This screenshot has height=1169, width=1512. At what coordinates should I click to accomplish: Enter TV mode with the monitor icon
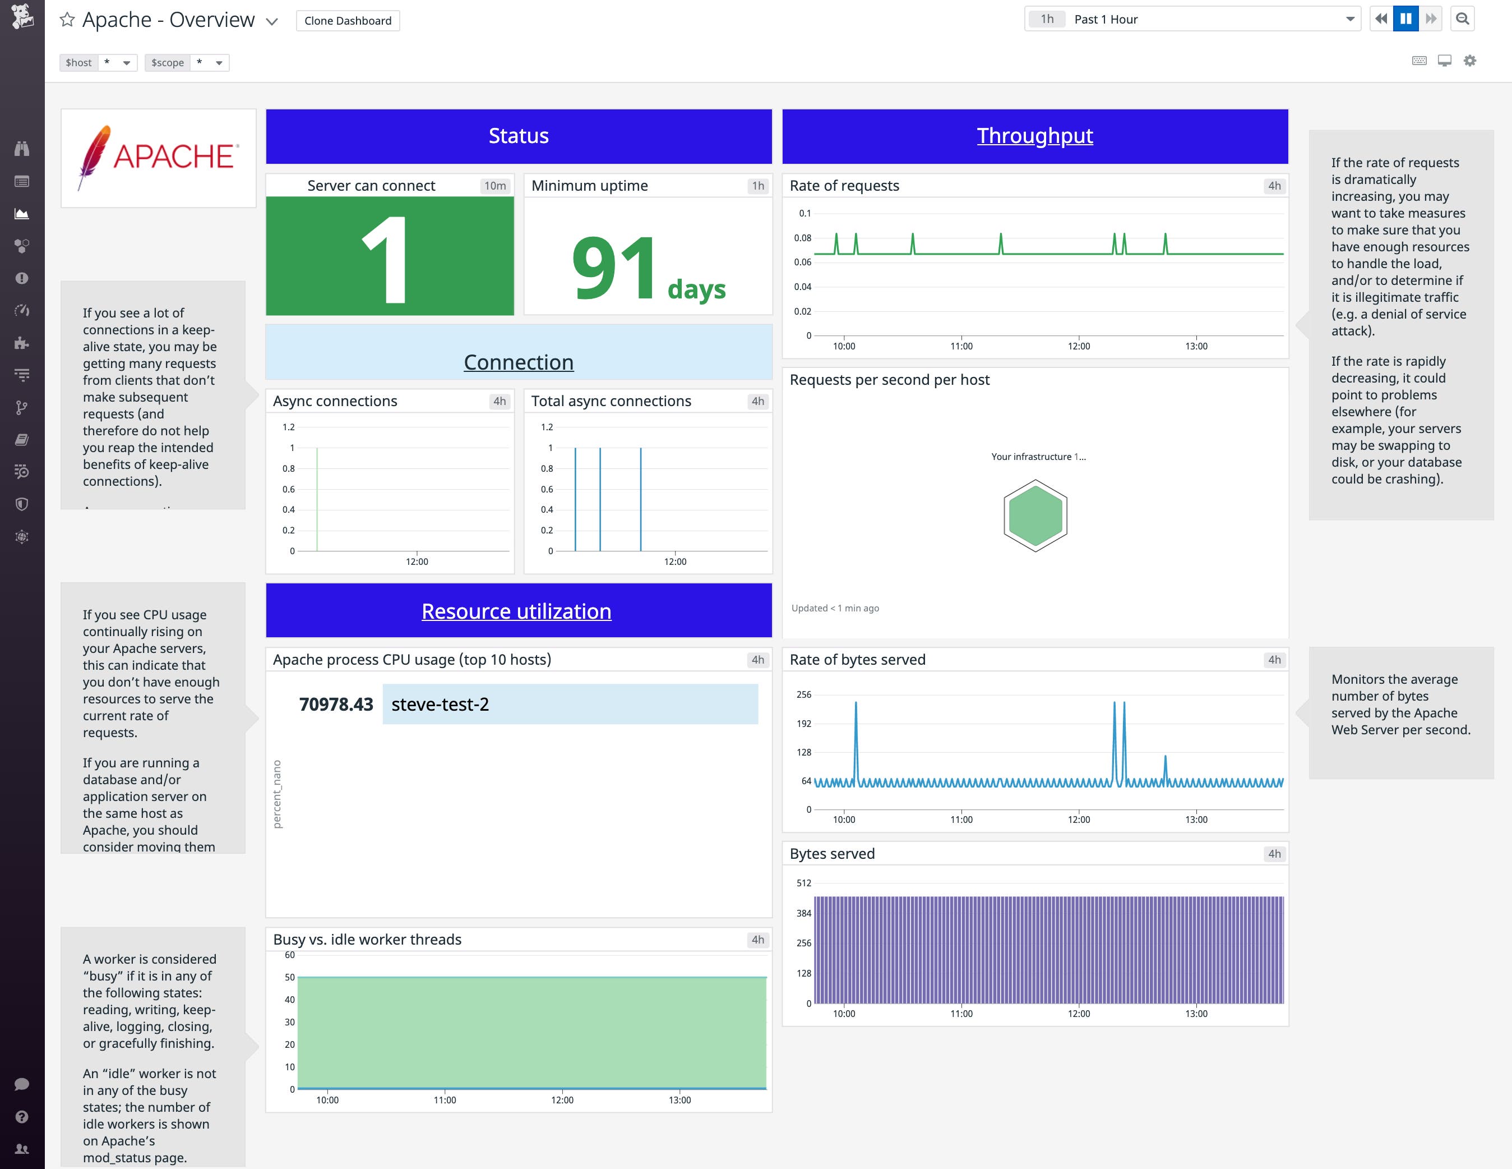pos(1444,61)
